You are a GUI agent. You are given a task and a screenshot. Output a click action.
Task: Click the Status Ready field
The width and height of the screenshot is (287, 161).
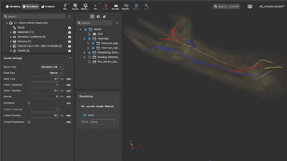102,122
